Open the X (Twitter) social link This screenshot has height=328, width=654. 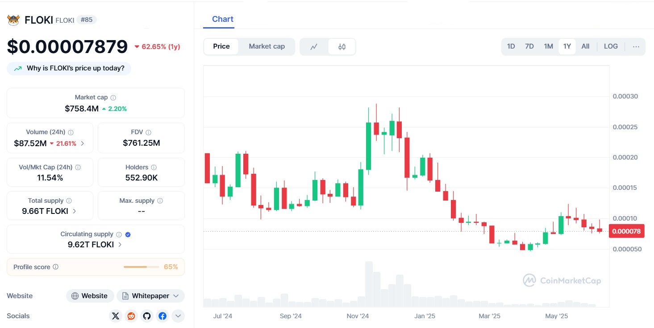coord(116,316)
